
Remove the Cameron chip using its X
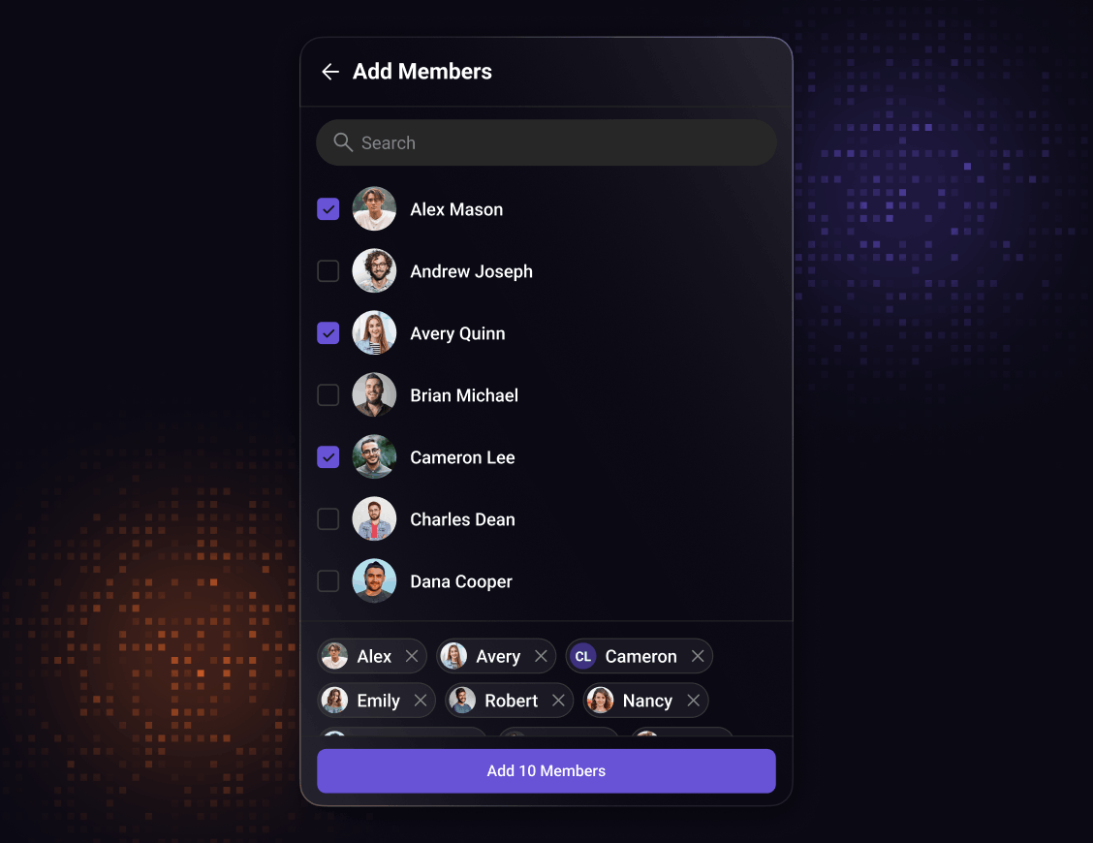698,656
